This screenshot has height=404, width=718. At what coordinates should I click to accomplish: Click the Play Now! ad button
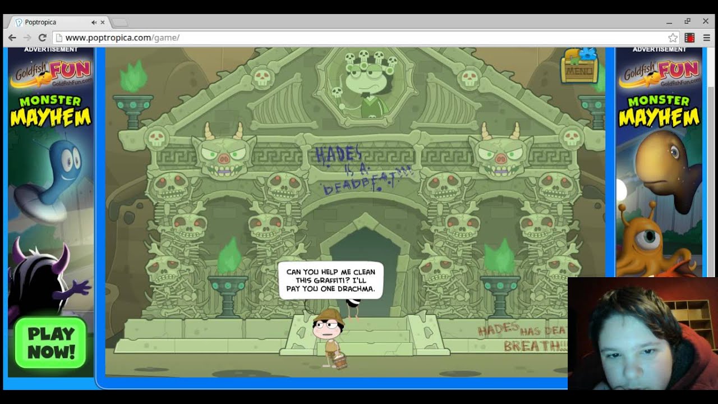51,343
